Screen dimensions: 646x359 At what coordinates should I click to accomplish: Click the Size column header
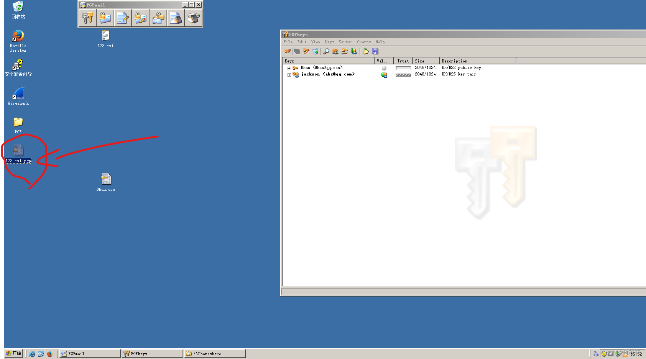click(426, 61)
